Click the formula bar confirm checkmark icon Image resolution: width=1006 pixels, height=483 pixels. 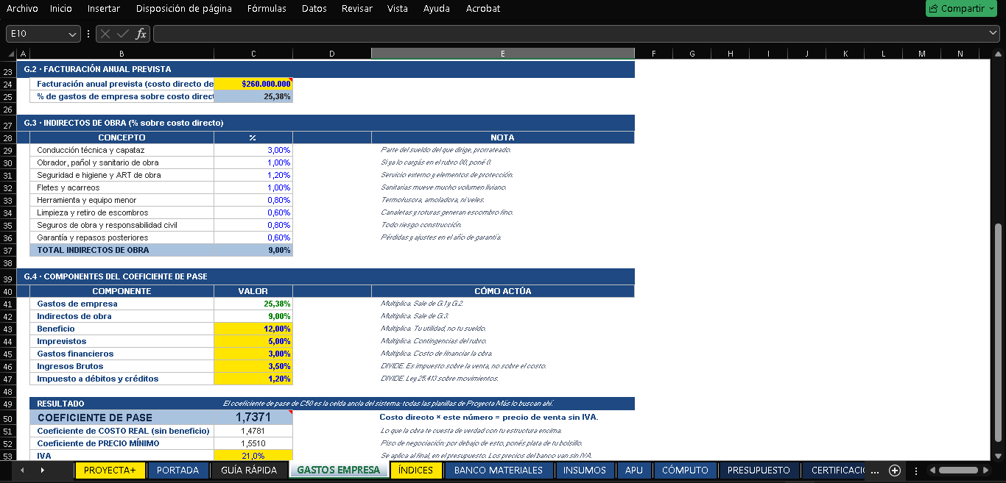click(x=123, y=34)
